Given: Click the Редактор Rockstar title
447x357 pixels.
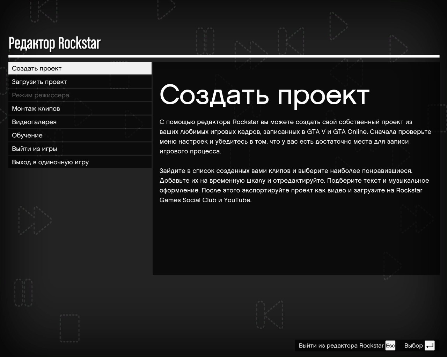Looking at the screenshot, I should point(54,43).
